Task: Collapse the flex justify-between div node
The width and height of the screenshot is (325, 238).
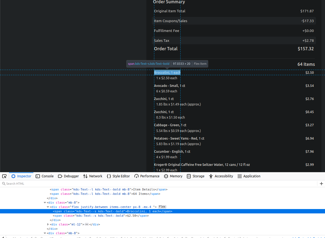Action: click(48, 207)
